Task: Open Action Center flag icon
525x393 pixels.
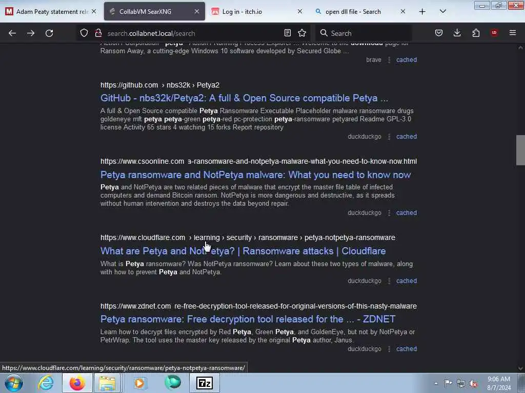Action: coord(448,383)
